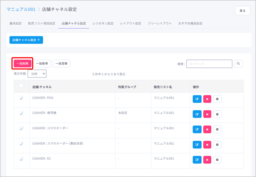Viewport: 256px width, 177px height.
Task: Switch to the レジボタン設定 tab
Action: coord(103,24)
